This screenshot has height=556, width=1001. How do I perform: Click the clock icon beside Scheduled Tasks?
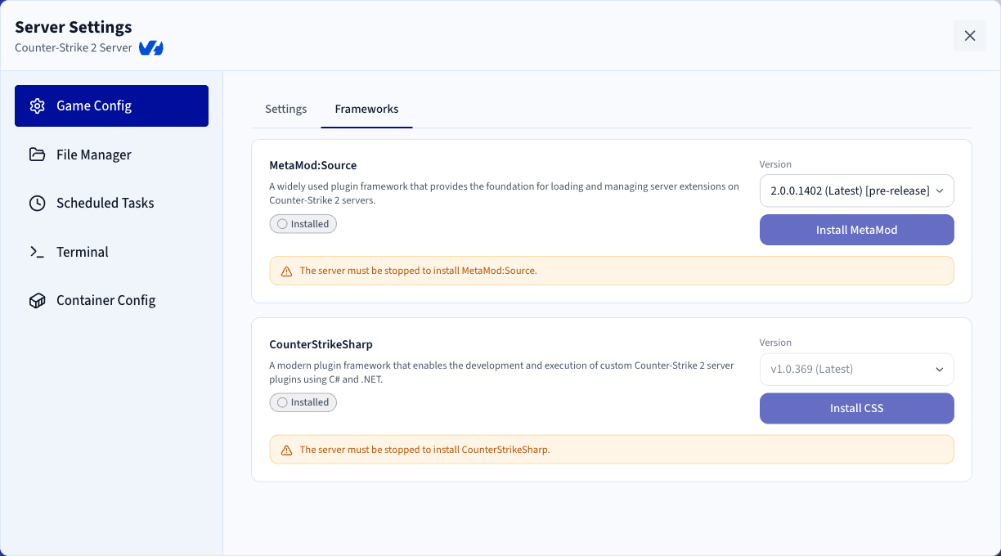pos(37,204)
